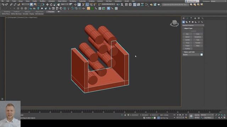Screen dimensions: 227x127
Task: Open Select by Name dialog icon
Action: [x=35, y=5]
